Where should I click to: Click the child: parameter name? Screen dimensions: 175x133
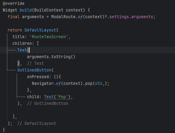click(34, 97)
